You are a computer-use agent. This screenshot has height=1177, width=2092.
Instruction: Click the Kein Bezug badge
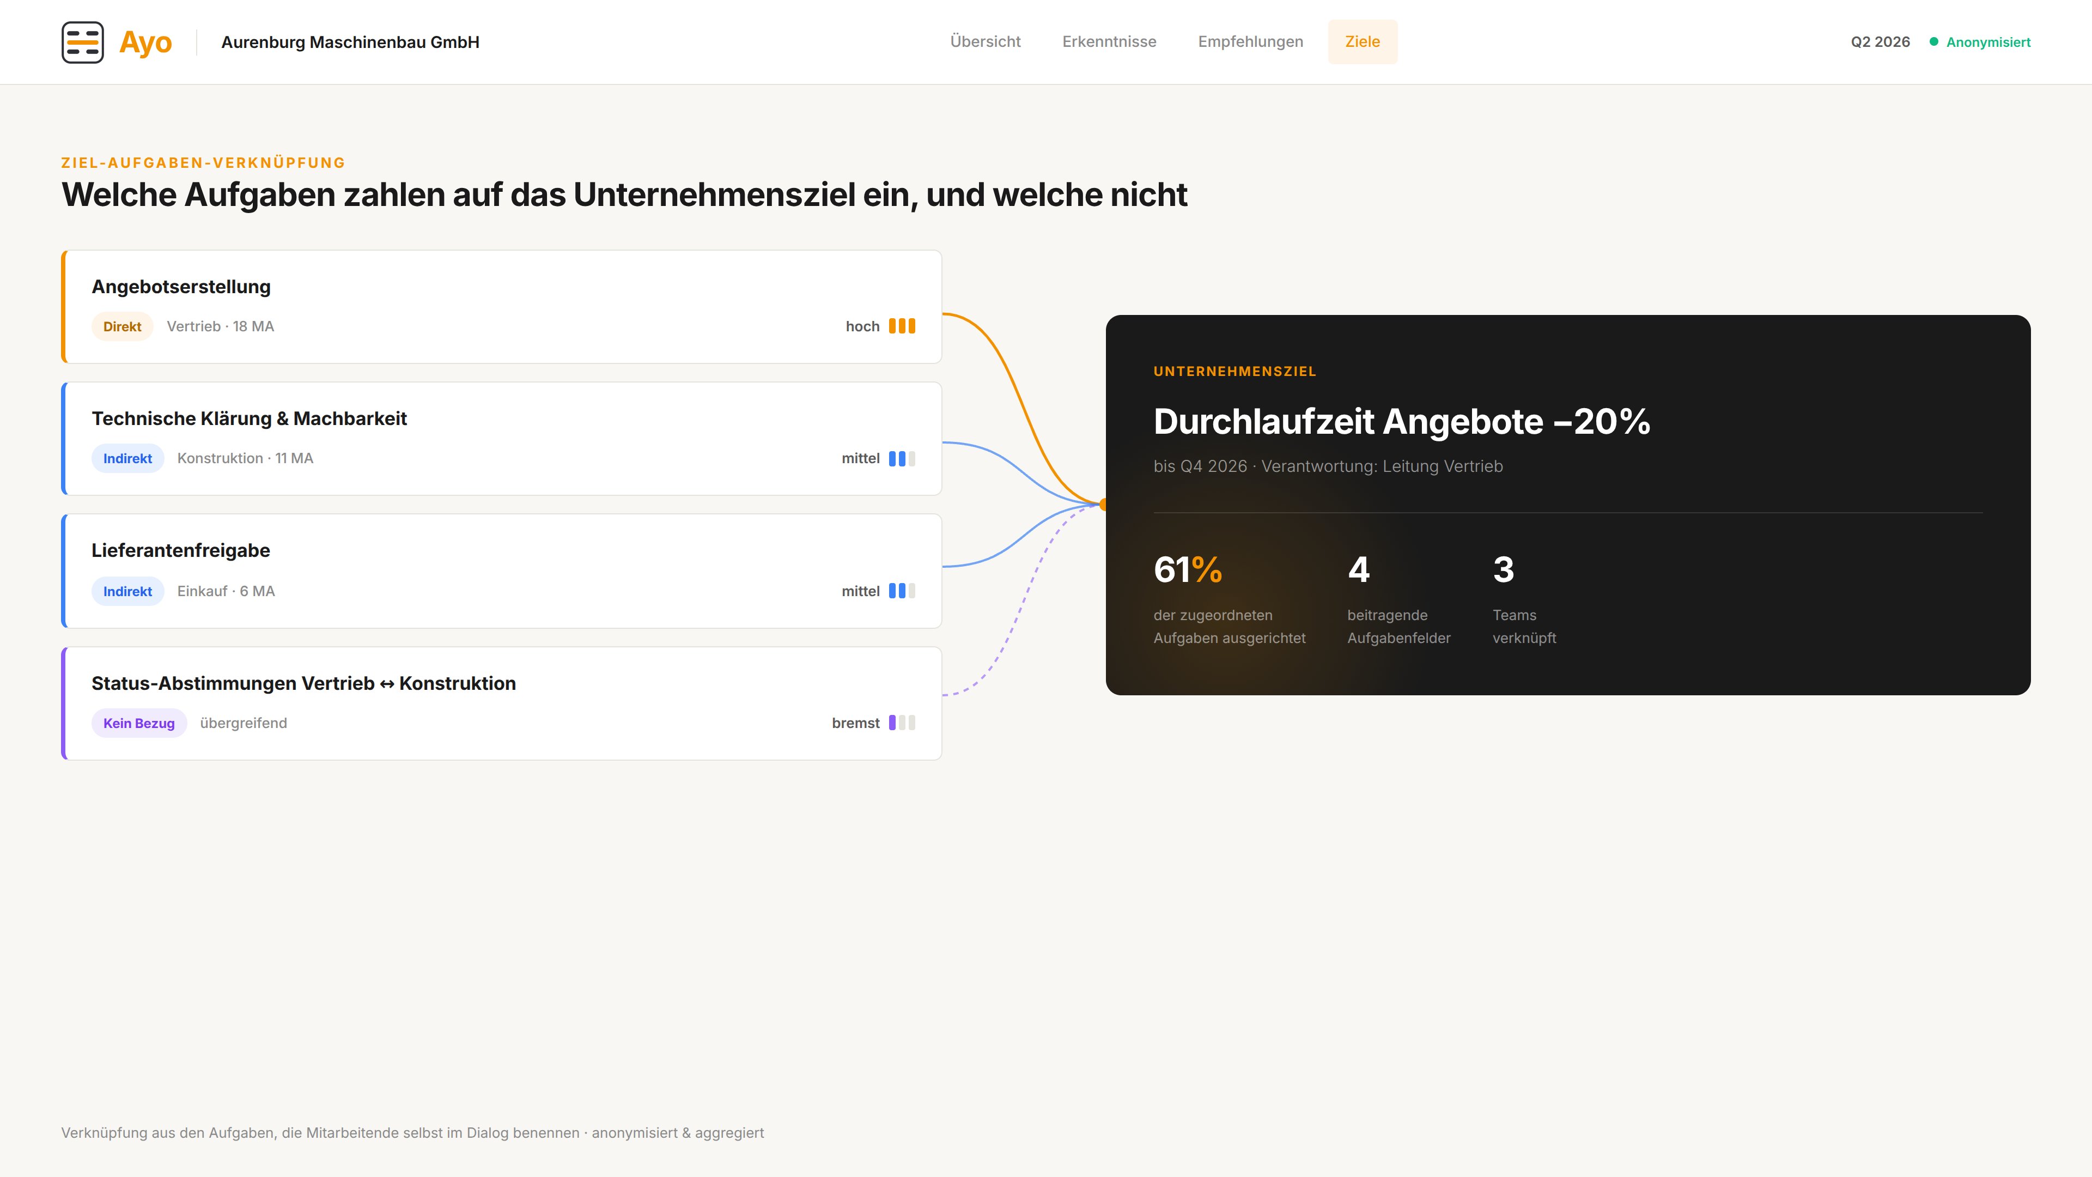click(139, 723)
